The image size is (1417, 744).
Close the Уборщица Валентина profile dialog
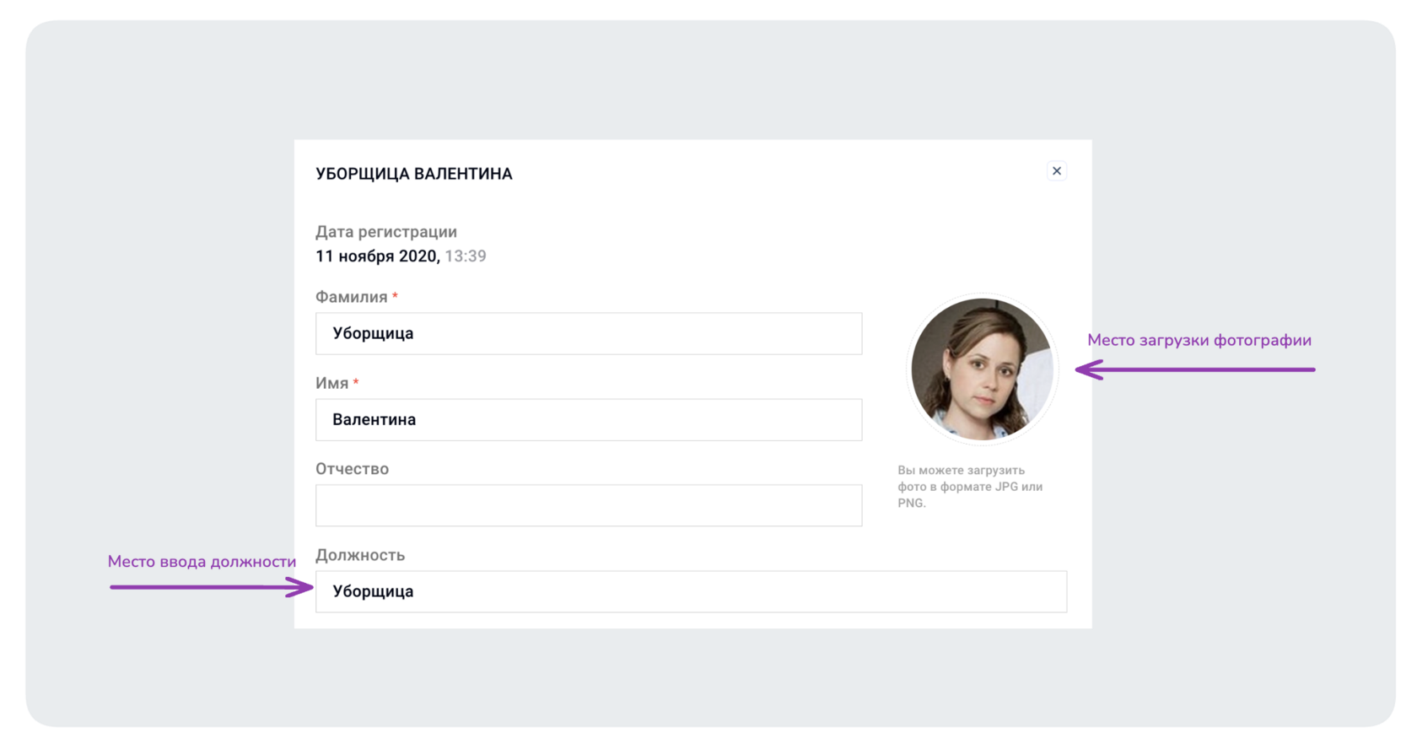click(1056, 171)
